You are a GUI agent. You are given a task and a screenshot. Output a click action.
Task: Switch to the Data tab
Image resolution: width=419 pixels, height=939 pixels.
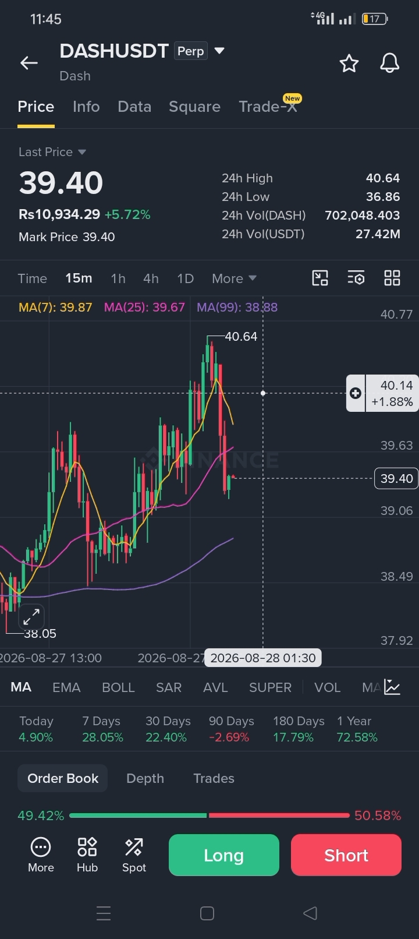tap(134, 107)
